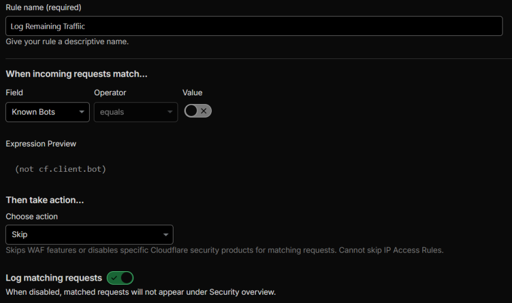Click the 'When incoming requests match...' heading

click(x=76, y=74)
